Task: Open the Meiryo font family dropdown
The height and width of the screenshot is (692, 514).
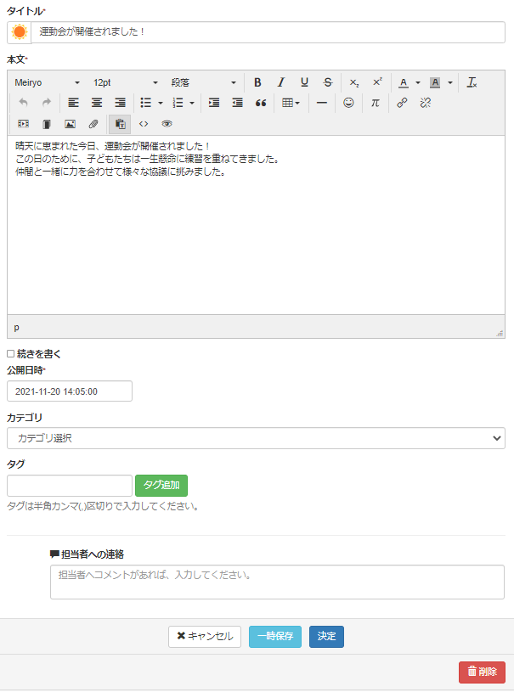Action: (48, 82)
